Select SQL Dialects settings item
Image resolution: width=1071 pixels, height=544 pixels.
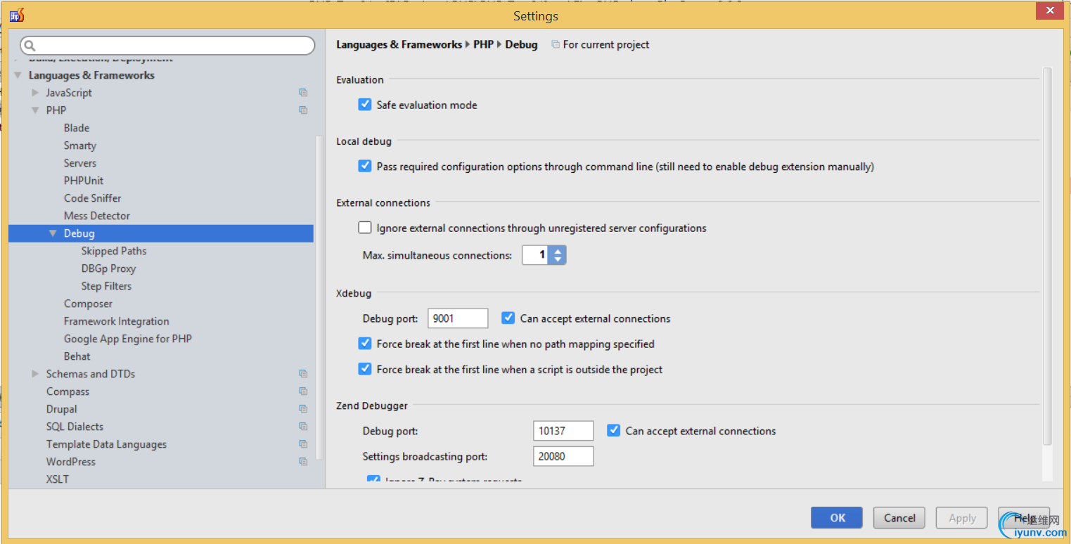pos(75,427)
